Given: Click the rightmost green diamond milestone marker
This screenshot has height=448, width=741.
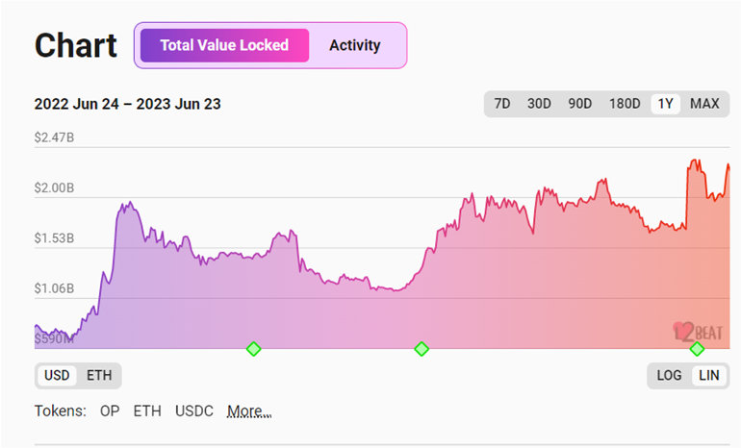Looking at the screenshot, I should pyautogui.click(x=697, y=349).
